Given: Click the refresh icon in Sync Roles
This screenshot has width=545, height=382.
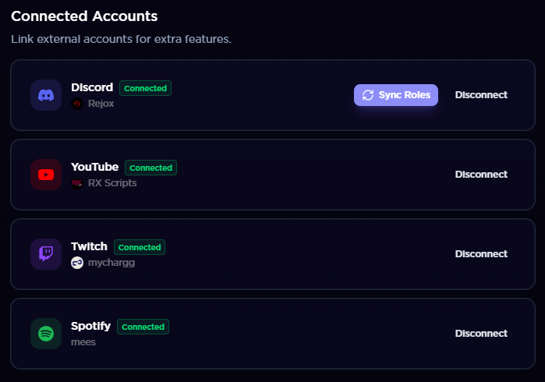Looking at the screenshot, I should coord(368,95).
